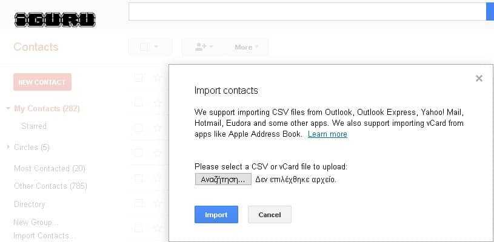494x242 pixels.
Task: Tick the first contact's checkbox
Action: (x=138, y=77)
